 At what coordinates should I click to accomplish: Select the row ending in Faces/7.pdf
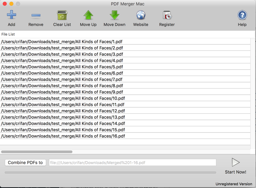point(125,79)
